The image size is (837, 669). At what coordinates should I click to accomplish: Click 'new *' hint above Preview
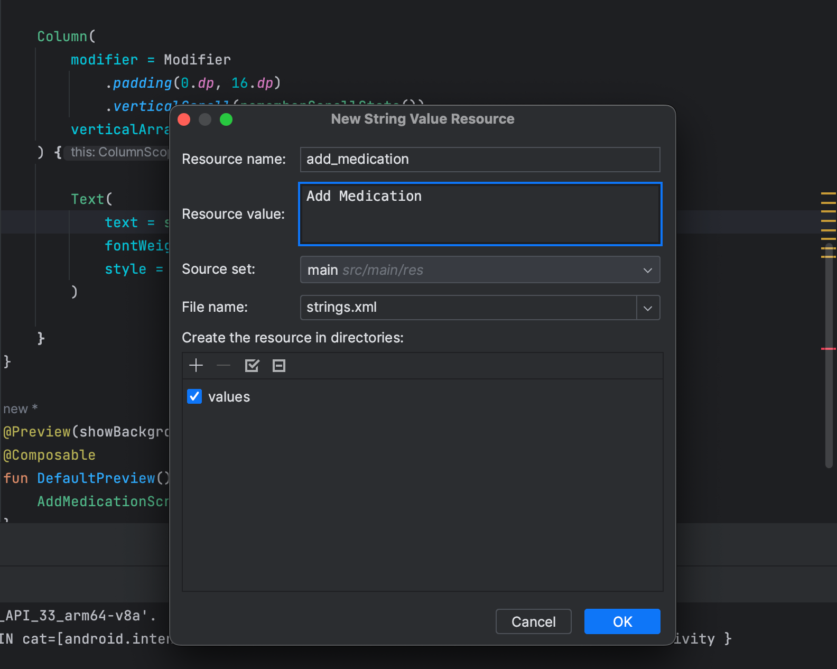point(21,409)
